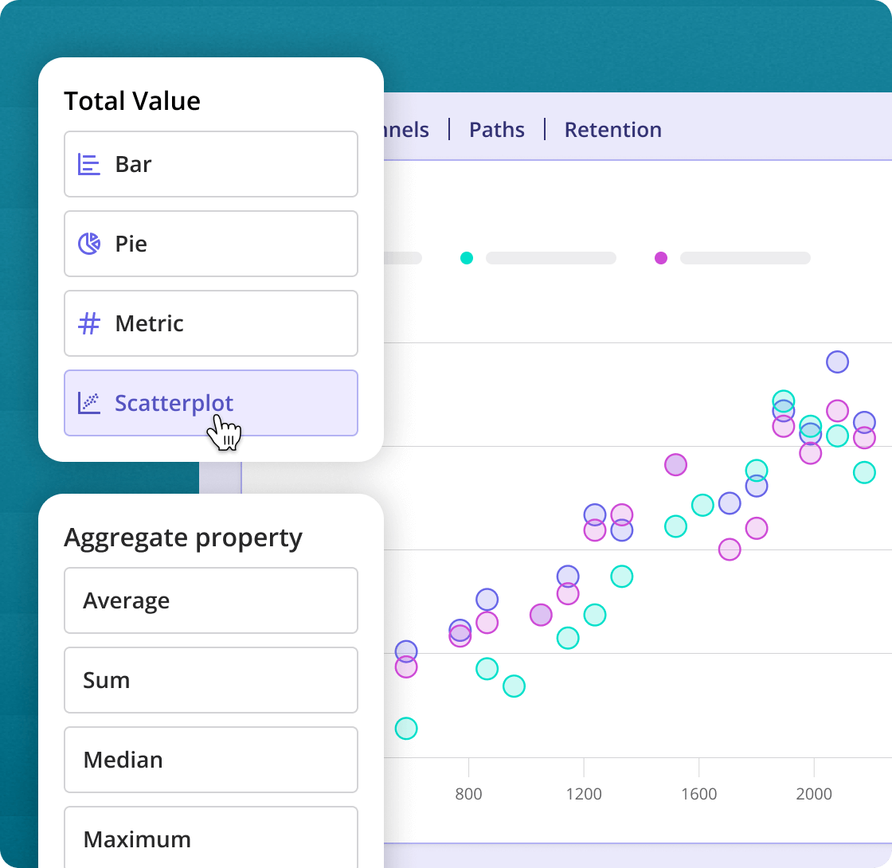This screenshot has height=868, width=892.
Task: Open the Retention tab
Action: [x=612, y=130]
